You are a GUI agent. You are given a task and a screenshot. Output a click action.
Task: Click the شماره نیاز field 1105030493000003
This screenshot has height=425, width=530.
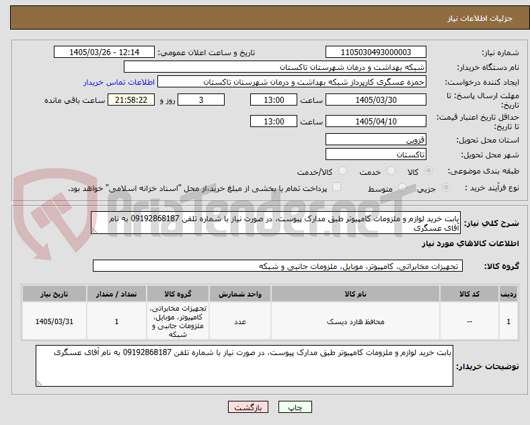[376, 52]
